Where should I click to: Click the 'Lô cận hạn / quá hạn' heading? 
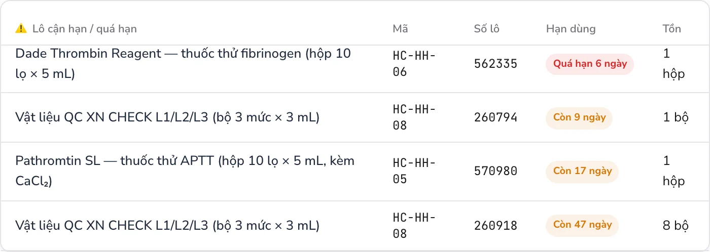click(85, 29)
